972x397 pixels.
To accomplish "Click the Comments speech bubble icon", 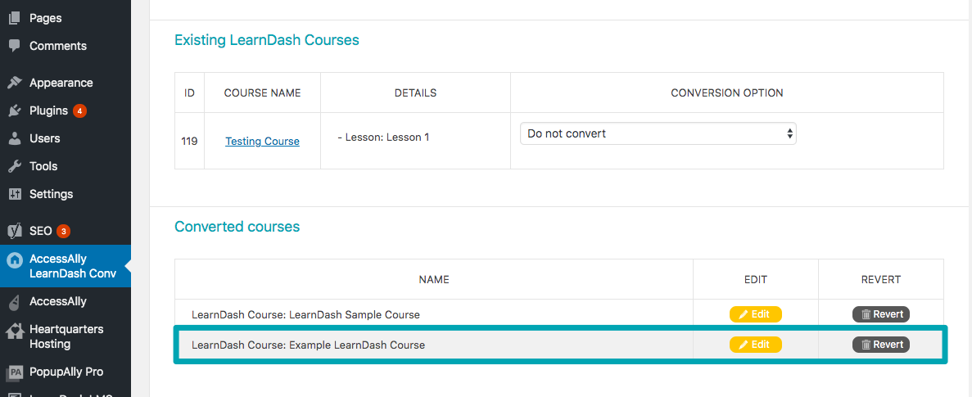I will [14, 46].
